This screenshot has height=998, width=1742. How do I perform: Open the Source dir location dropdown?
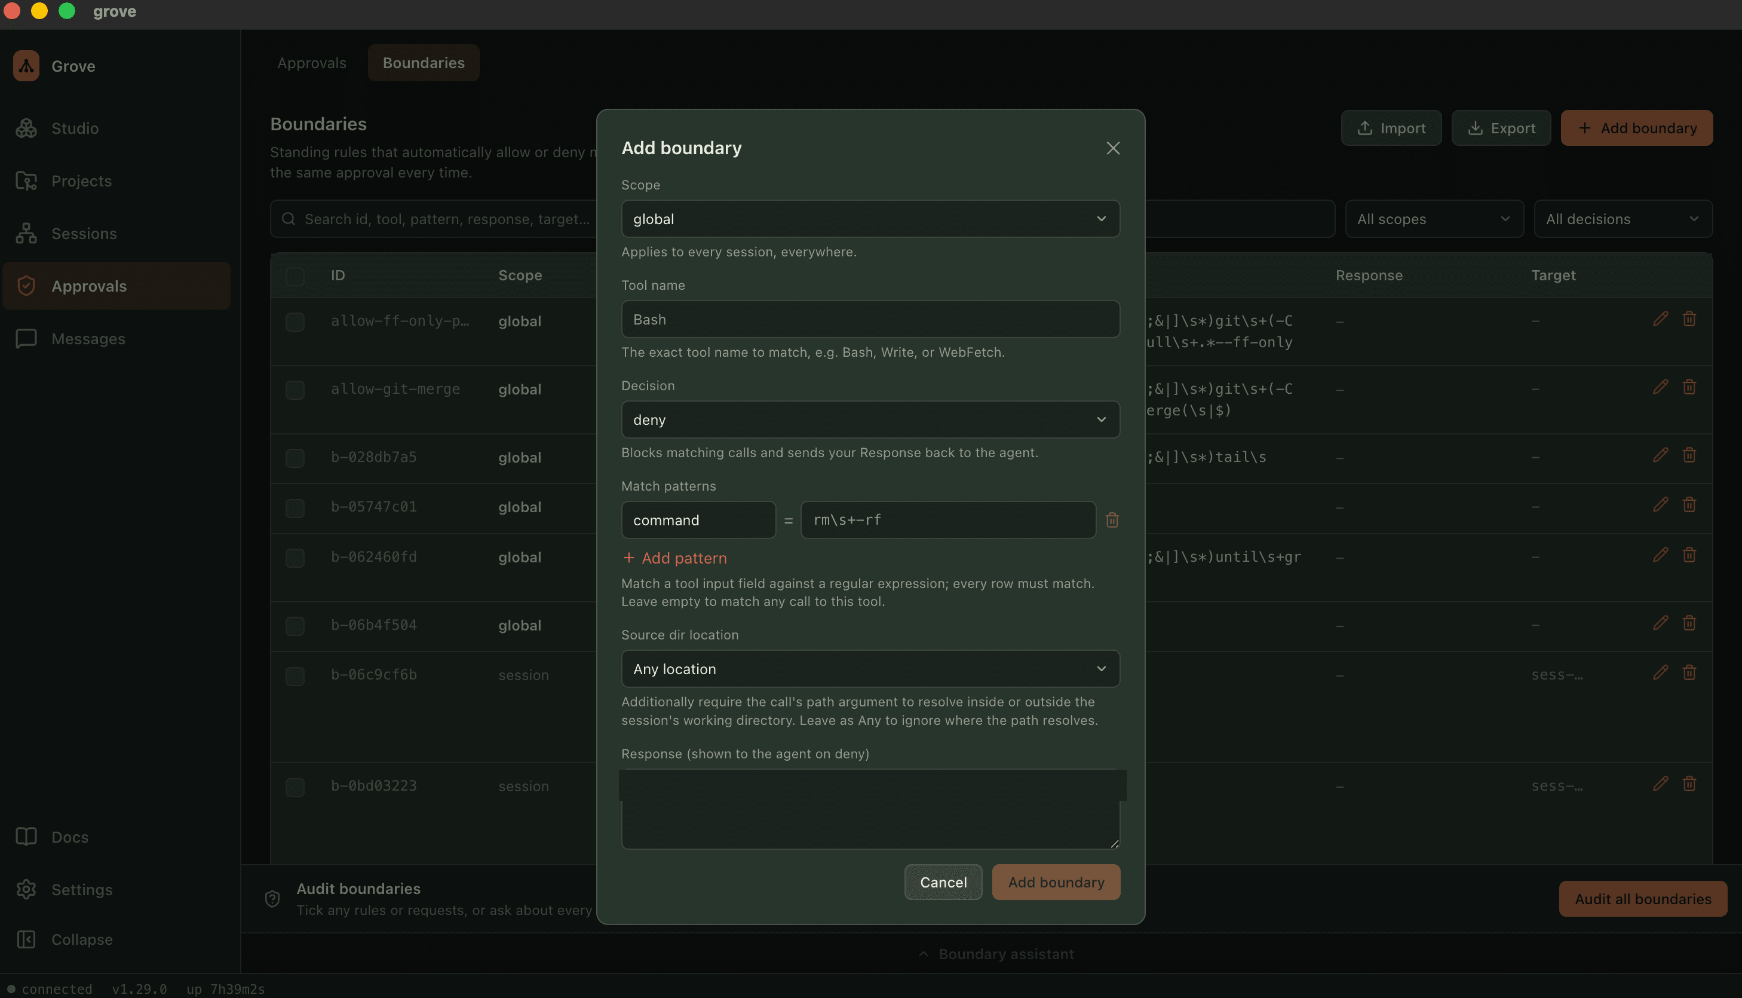tap(870, 669)
